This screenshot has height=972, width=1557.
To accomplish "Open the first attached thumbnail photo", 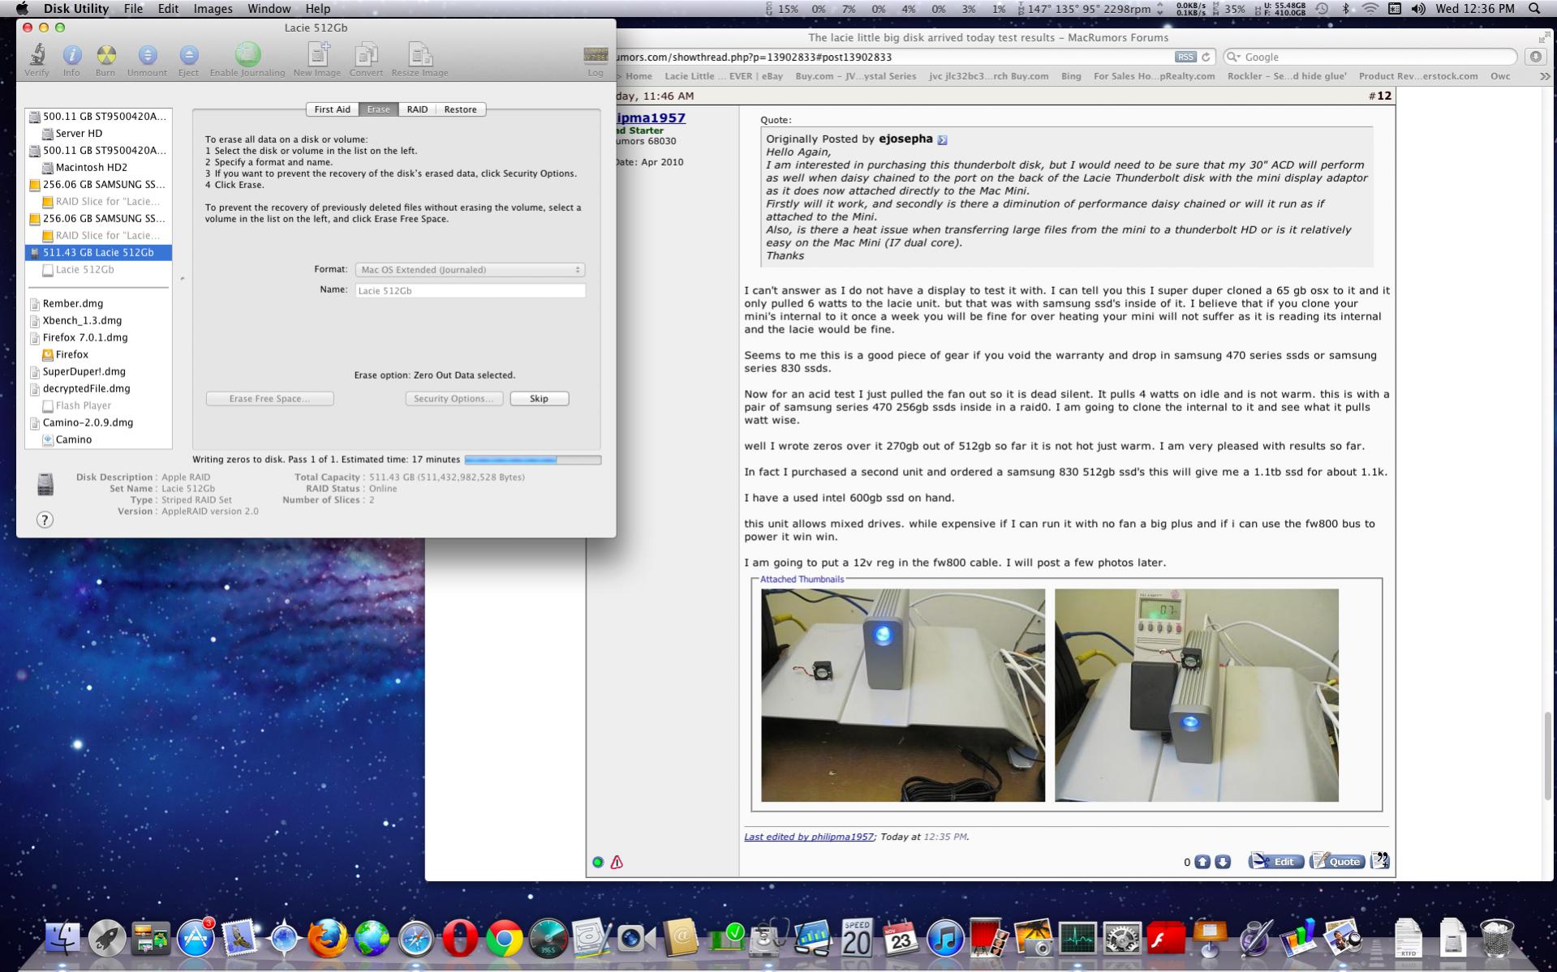I will click(x=903, y=696).
